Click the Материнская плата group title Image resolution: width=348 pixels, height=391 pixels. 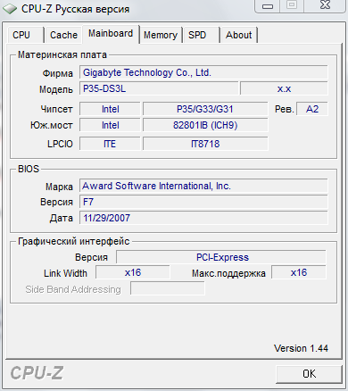(x=62, y=54)
